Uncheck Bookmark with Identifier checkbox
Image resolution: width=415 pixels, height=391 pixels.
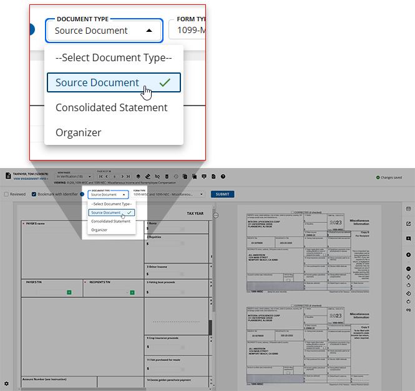pos(34,194)
